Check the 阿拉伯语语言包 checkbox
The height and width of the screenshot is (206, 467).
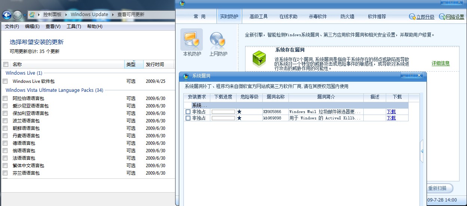coord(5,98)
